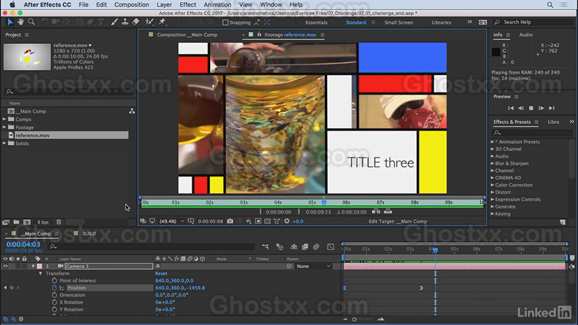Select the Small Screen workspace
The image size is (578, 325).
(399, 22)
